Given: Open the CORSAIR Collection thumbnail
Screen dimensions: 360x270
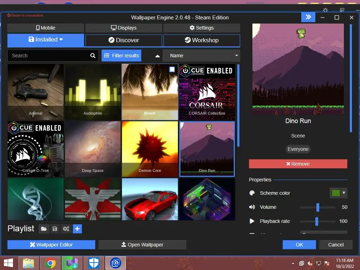Looking at the screenshot, I should tap(207, 92).
